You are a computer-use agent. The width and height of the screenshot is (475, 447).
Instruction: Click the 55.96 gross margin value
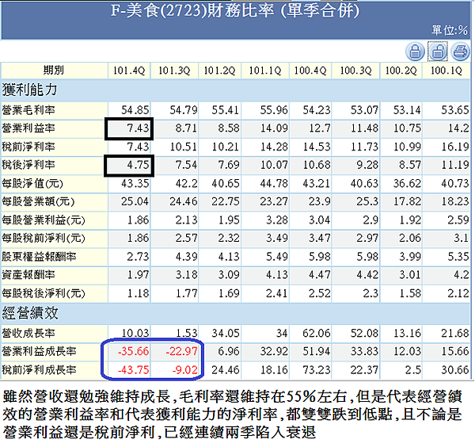(274, 110)
